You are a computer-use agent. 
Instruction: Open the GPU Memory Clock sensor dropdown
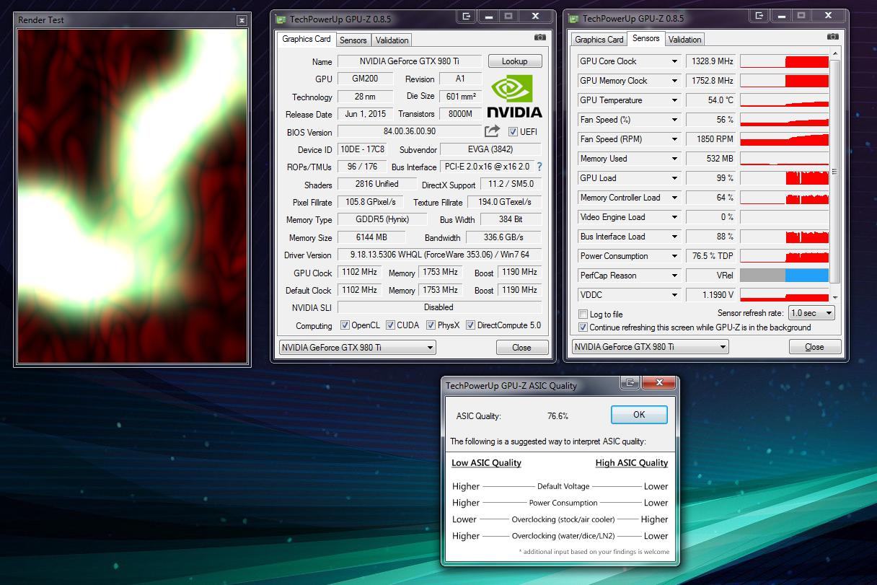click(674, 81)
